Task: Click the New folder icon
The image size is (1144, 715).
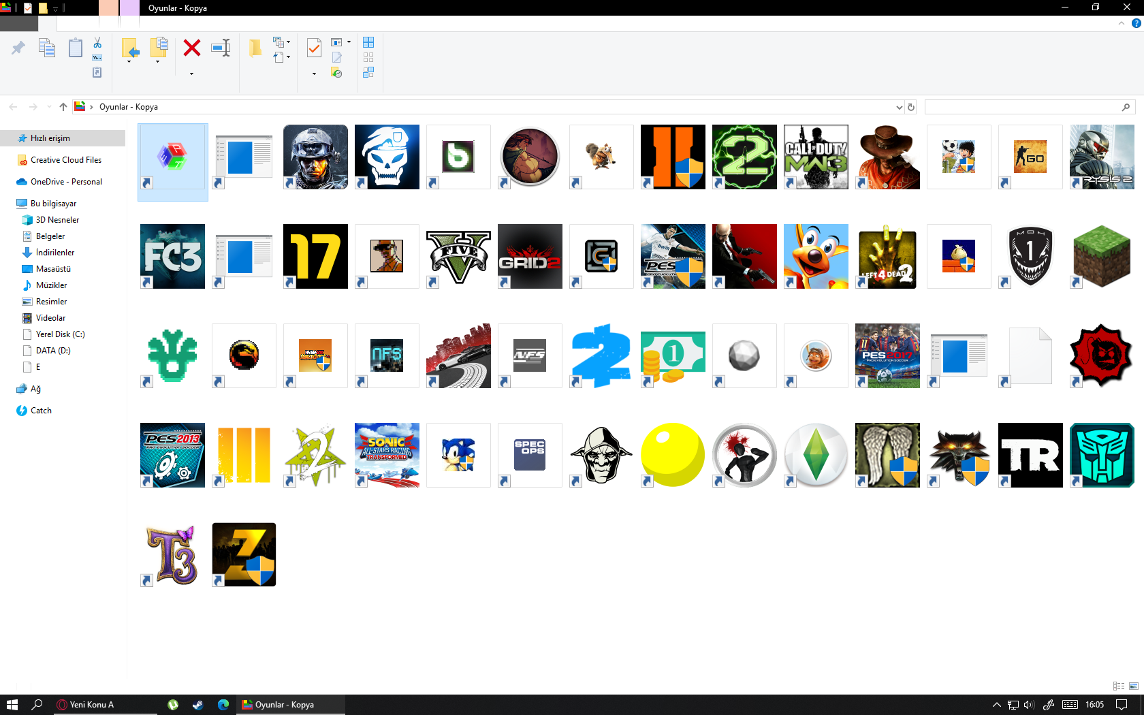Action: (x=255, y=48)
